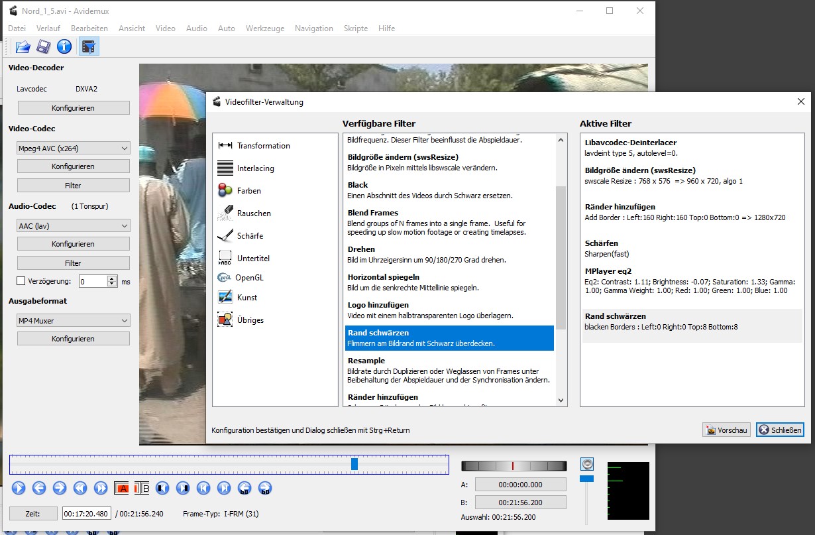Click the blue handle on the timeline slider
815x535 pixels.
coord(354,464)
